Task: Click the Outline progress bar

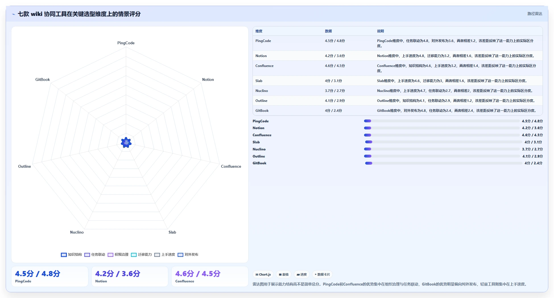Action: coord(442,156)
